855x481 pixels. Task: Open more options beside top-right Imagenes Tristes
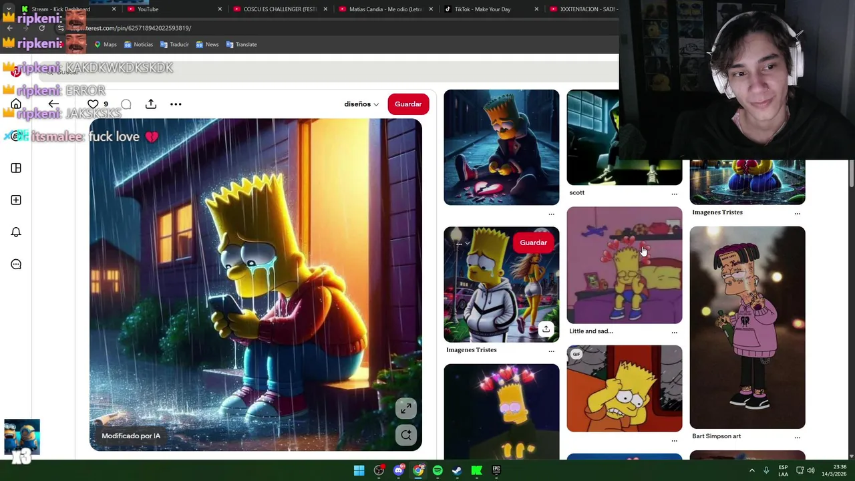click(x=797, y=213)
